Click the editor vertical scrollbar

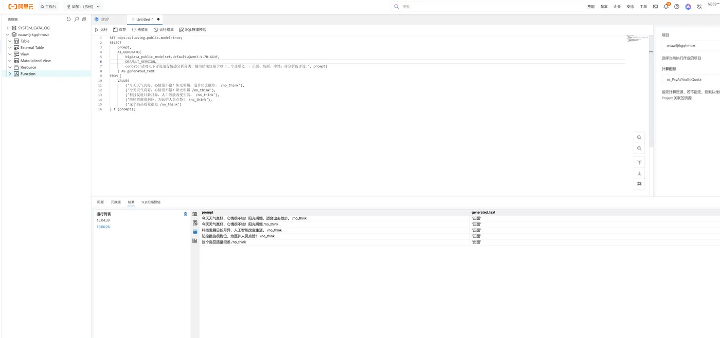tap(651, 91)
